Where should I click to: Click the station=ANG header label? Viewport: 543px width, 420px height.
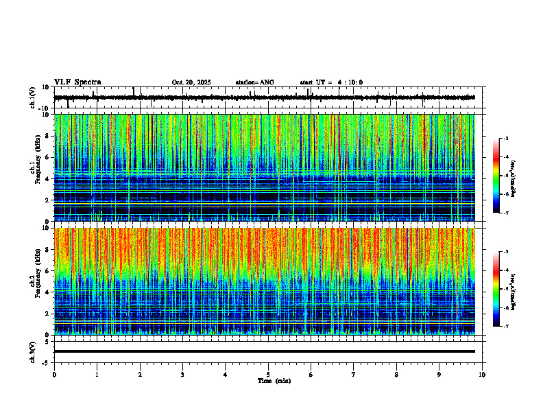(255, 82)
